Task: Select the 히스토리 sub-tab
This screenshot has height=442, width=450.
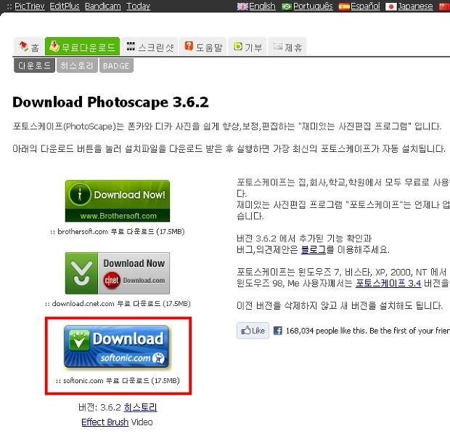Action: click(77, 65)
